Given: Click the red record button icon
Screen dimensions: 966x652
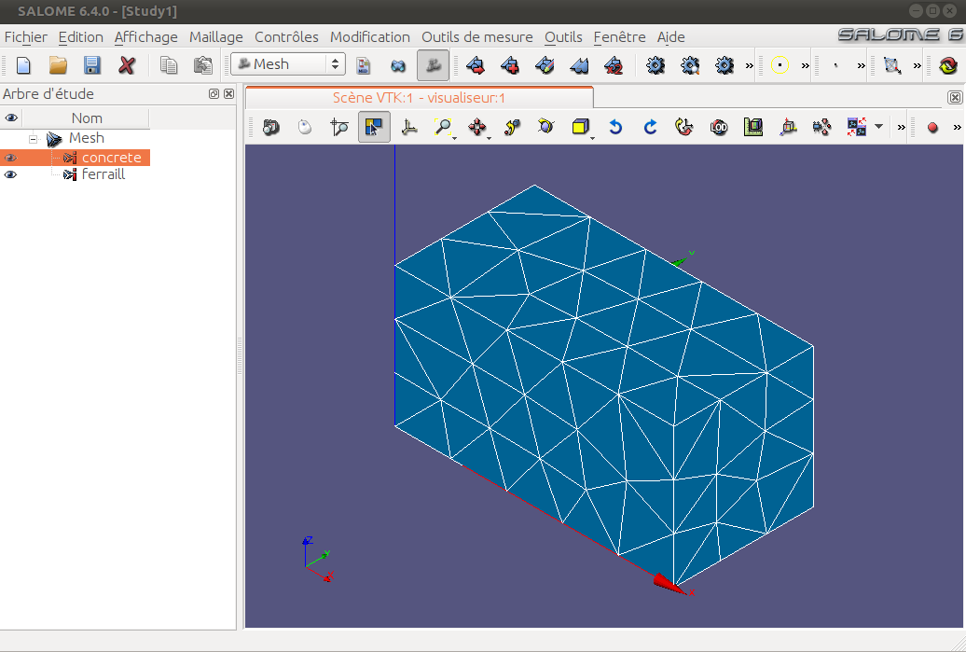Looking at the screenshot, I should point(932,128).
